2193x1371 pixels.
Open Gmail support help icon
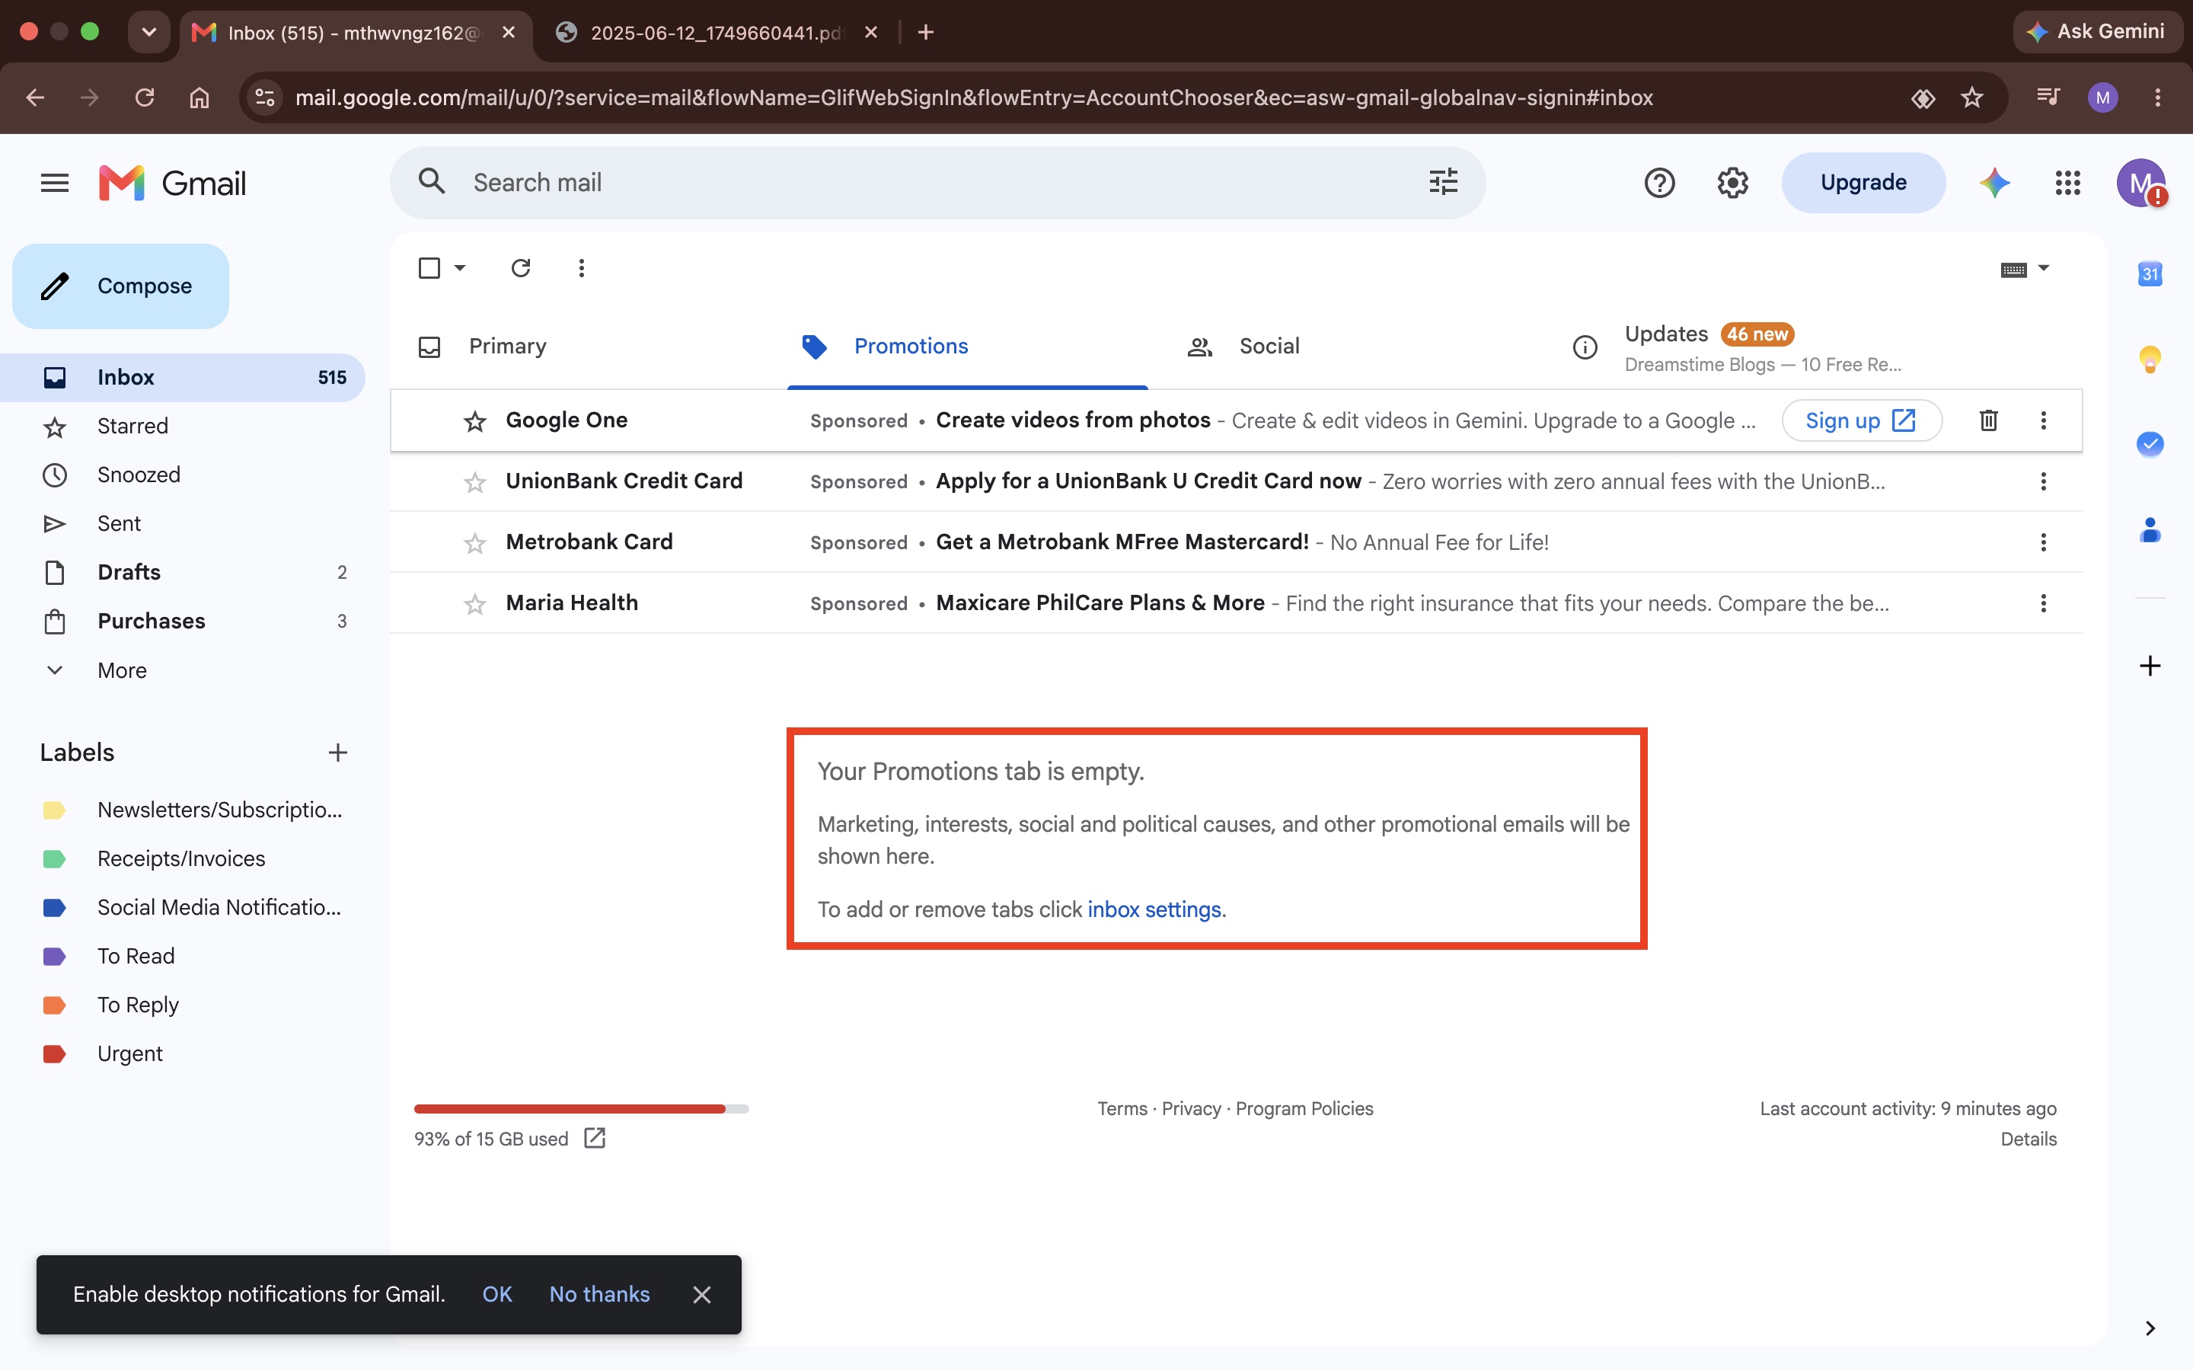coord(1659,183)
